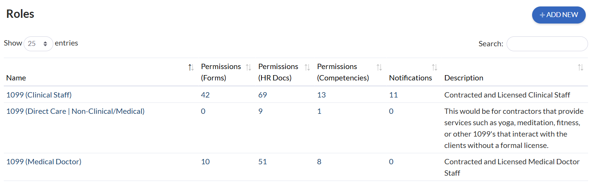The width and height of the screenshot is (593, 184).
Task: Sort by Permissions (HR Docs) arrows icon
Action: point(307,68)
